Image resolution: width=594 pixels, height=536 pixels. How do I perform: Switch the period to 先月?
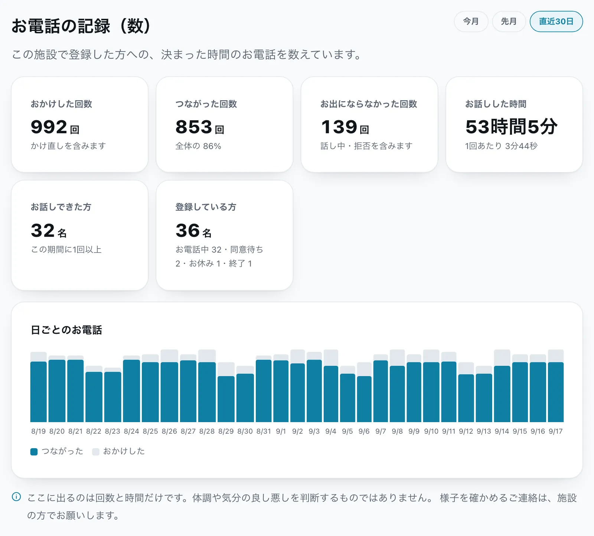pos(509,22)
